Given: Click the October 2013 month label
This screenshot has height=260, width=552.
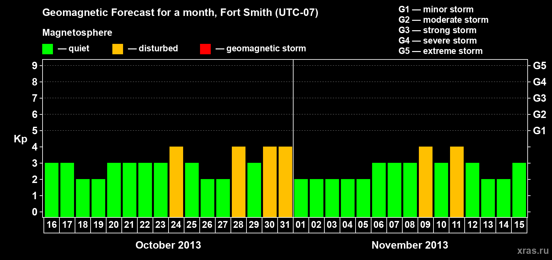Looking at the screenshot, I should [168, 245].
